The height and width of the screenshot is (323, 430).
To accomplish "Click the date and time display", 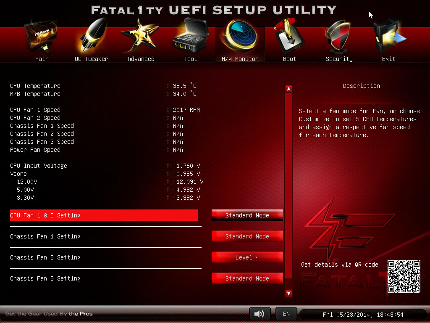I will click(363, 315).
